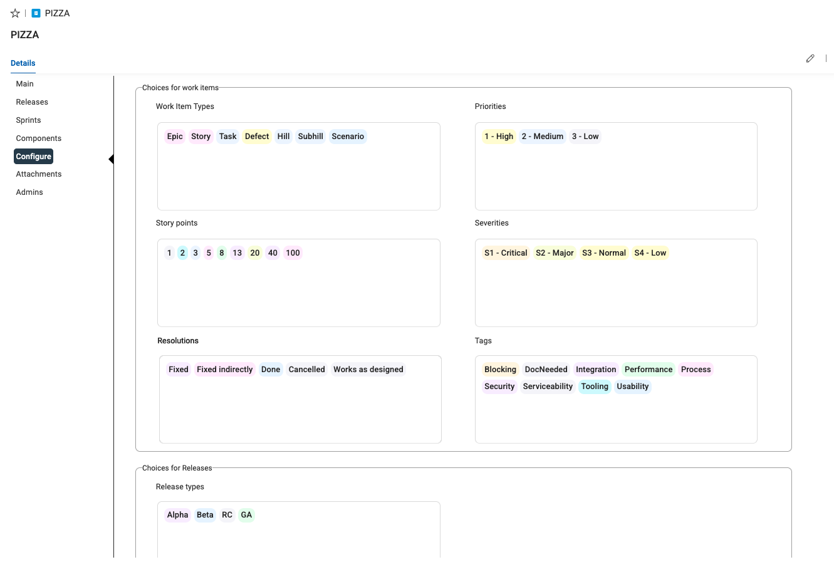Click the Defect work item type chip
Screen dimensions: 834x562
point(257,137)
